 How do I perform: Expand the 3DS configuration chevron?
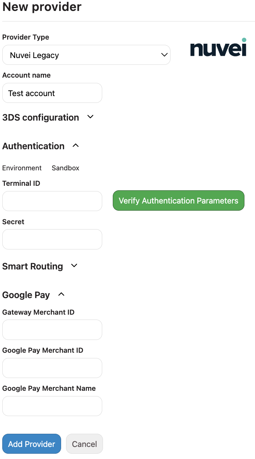click(90, 117)
